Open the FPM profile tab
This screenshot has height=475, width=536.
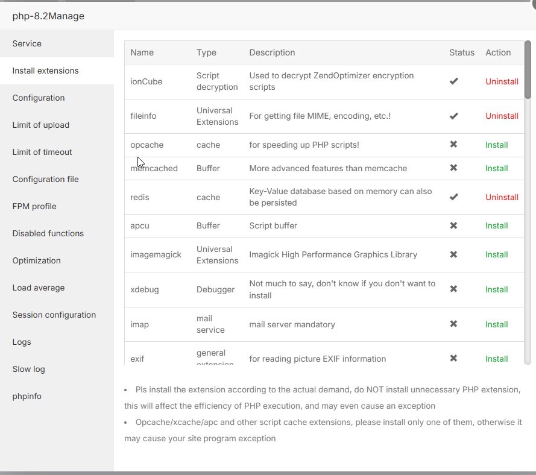pyautogui.click(x=34, y=206)
